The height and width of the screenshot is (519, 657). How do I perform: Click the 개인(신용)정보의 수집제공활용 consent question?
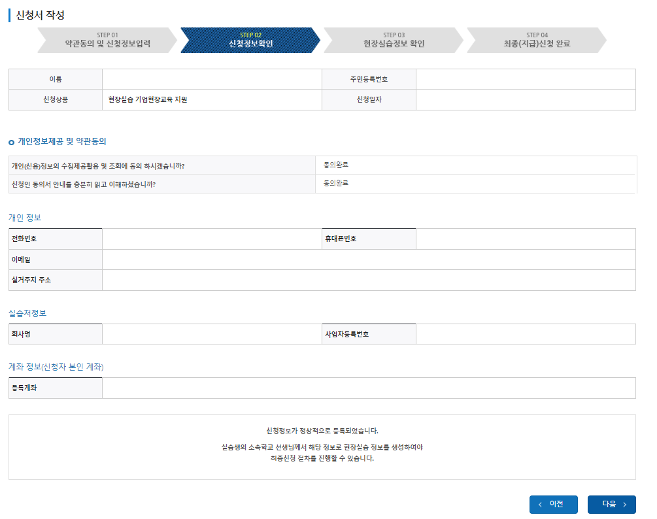click(x=98, y=166)
